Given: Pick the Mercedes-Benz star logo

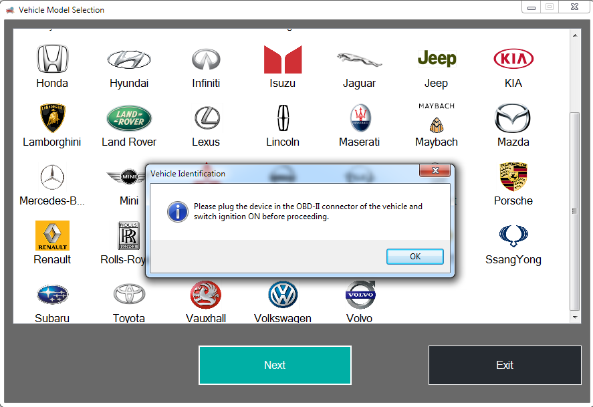Looking at the screenshot, I should pyautogui.click(x=52, y=177).
